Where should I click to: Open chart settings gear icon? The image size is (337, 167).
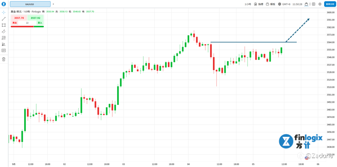click(x=320, y=4)
